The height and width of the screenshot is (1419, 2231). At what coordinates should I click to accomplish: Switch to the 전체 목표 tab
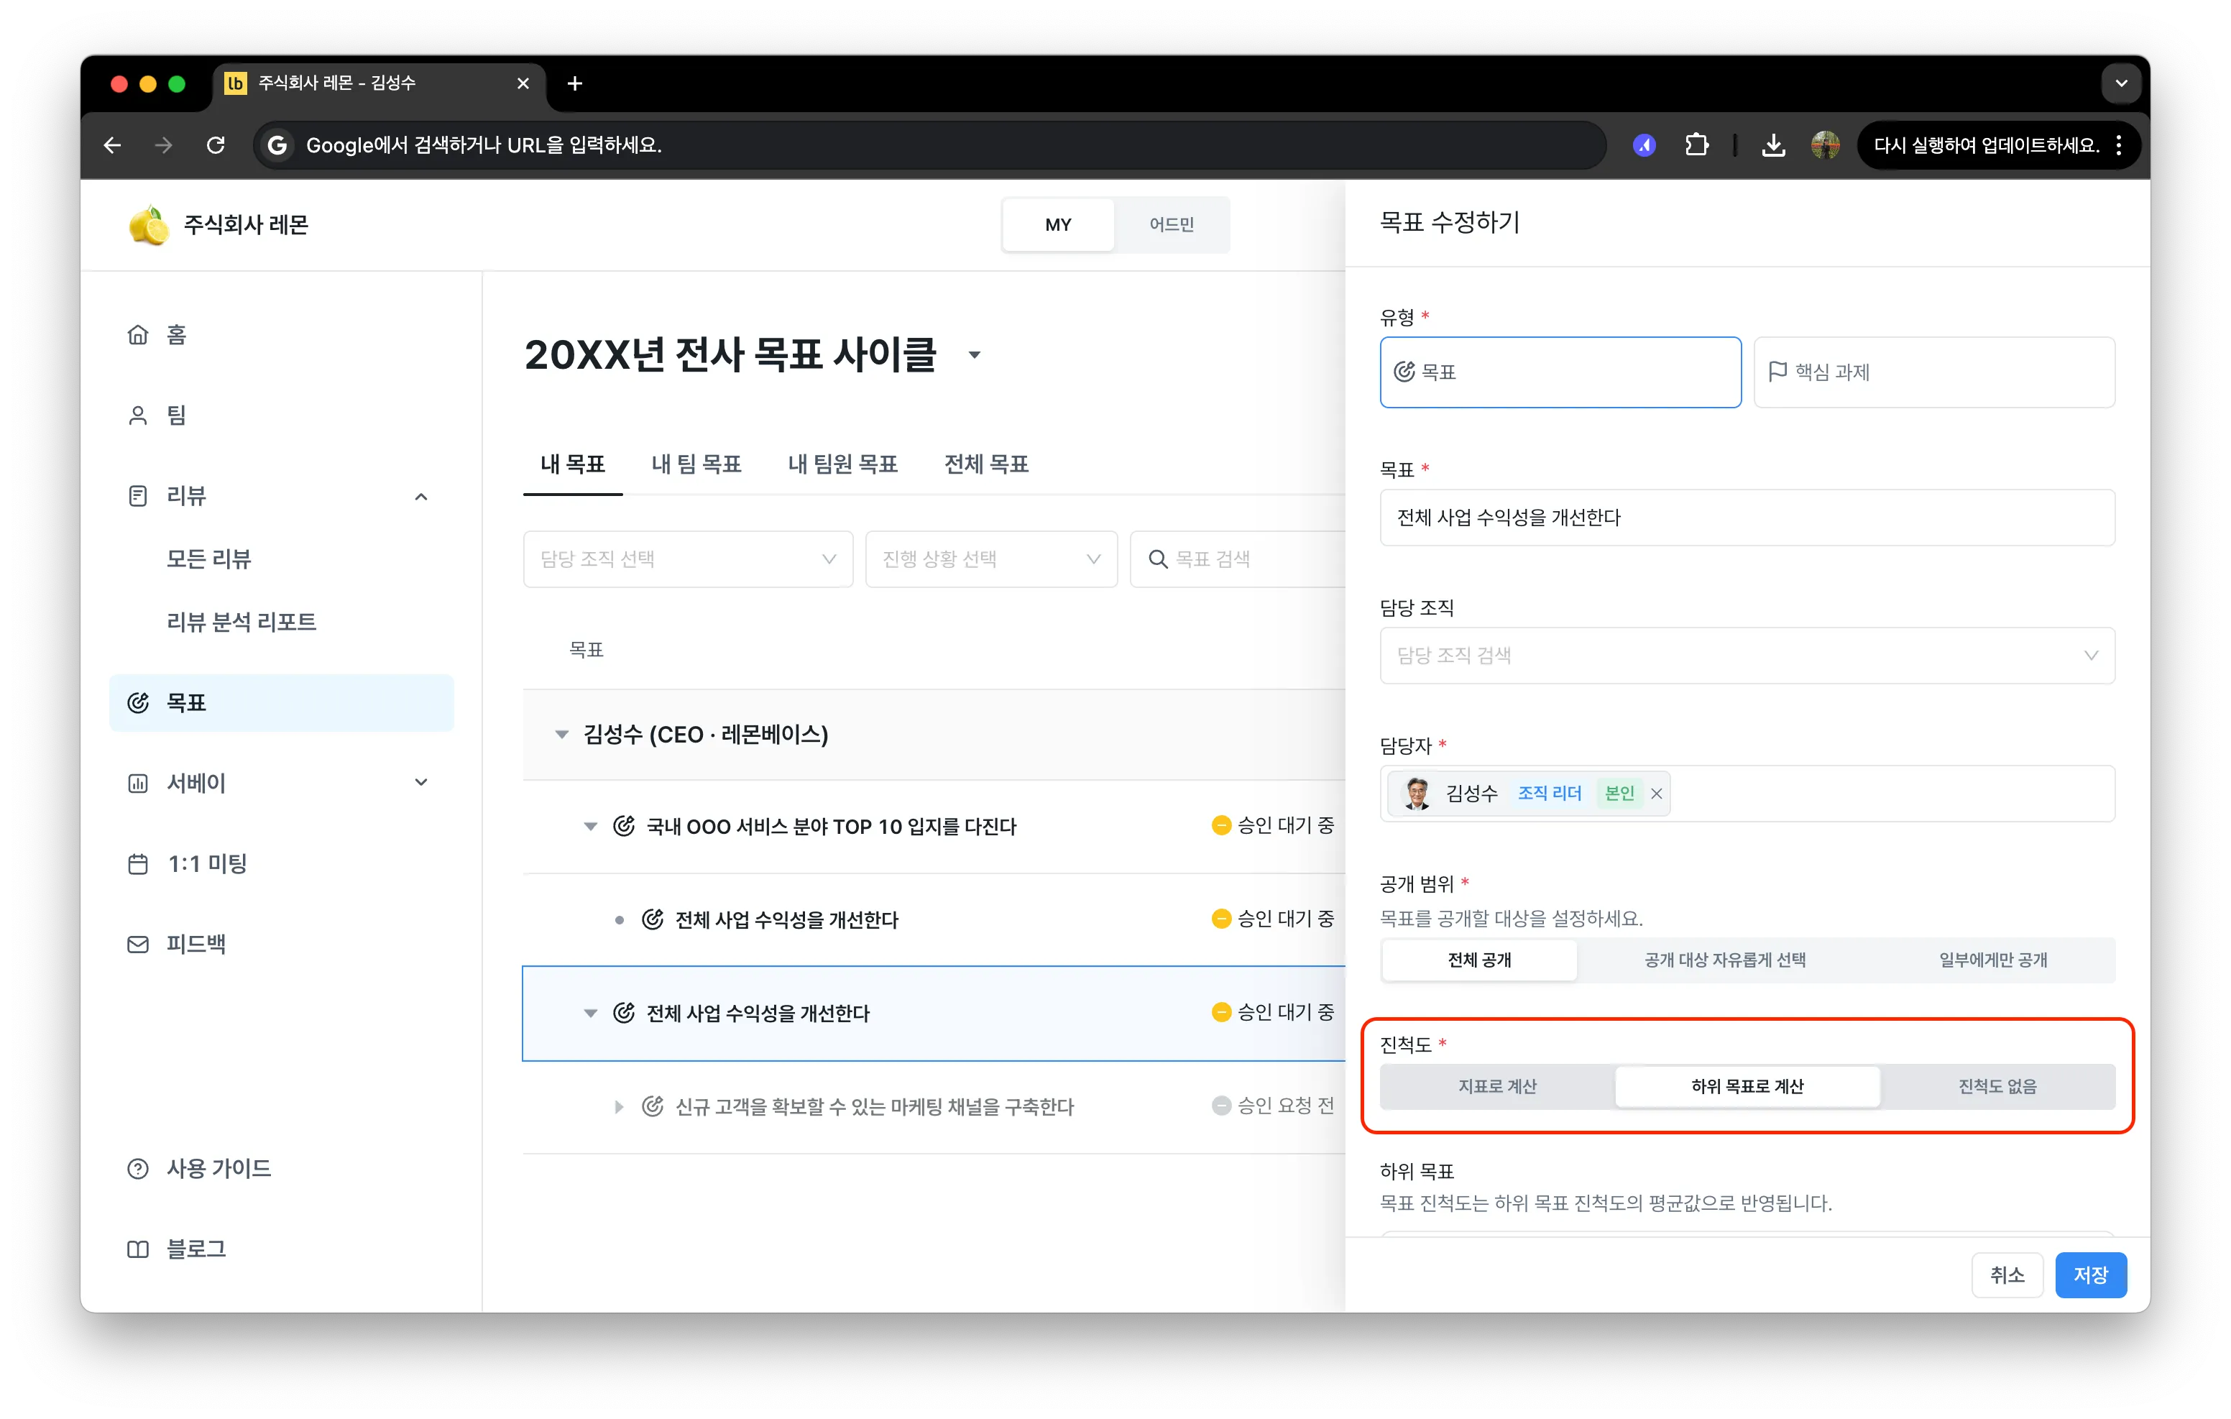[986, 464]
